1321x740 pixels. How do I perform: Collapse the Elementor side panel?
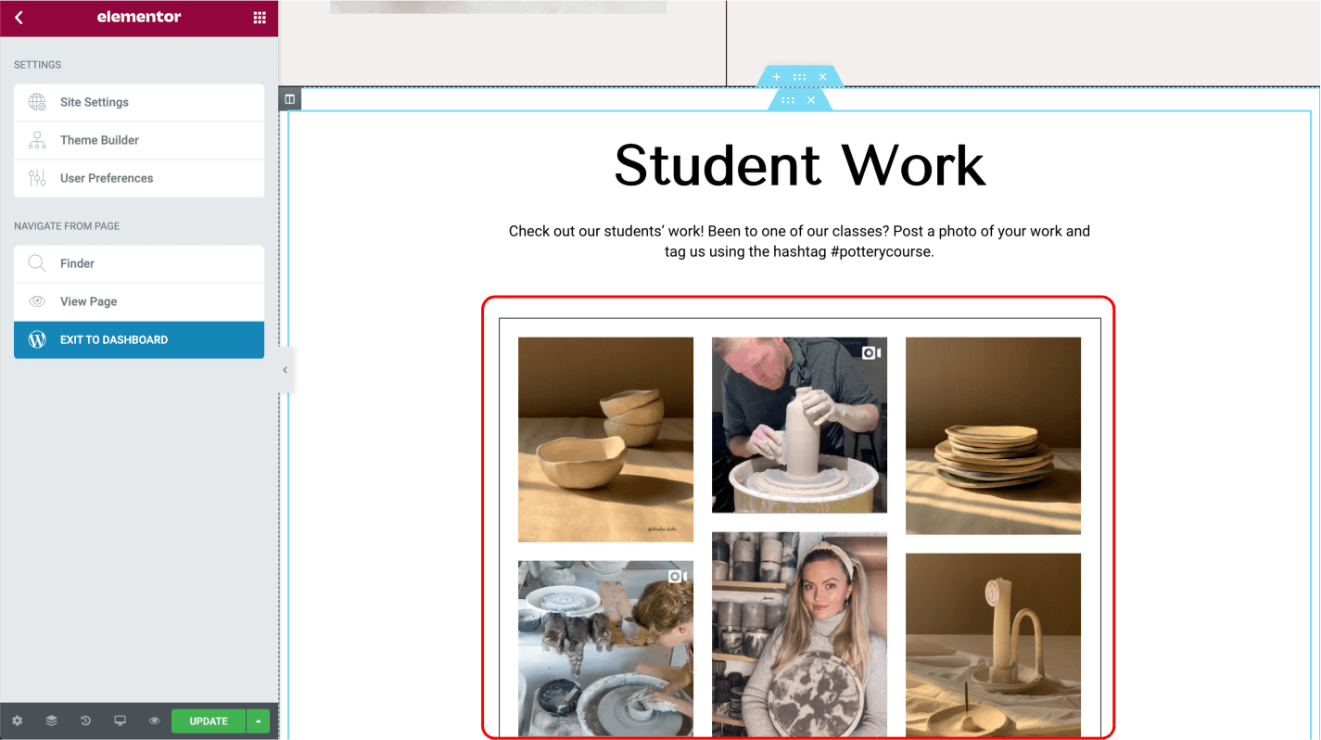[285, 370]
